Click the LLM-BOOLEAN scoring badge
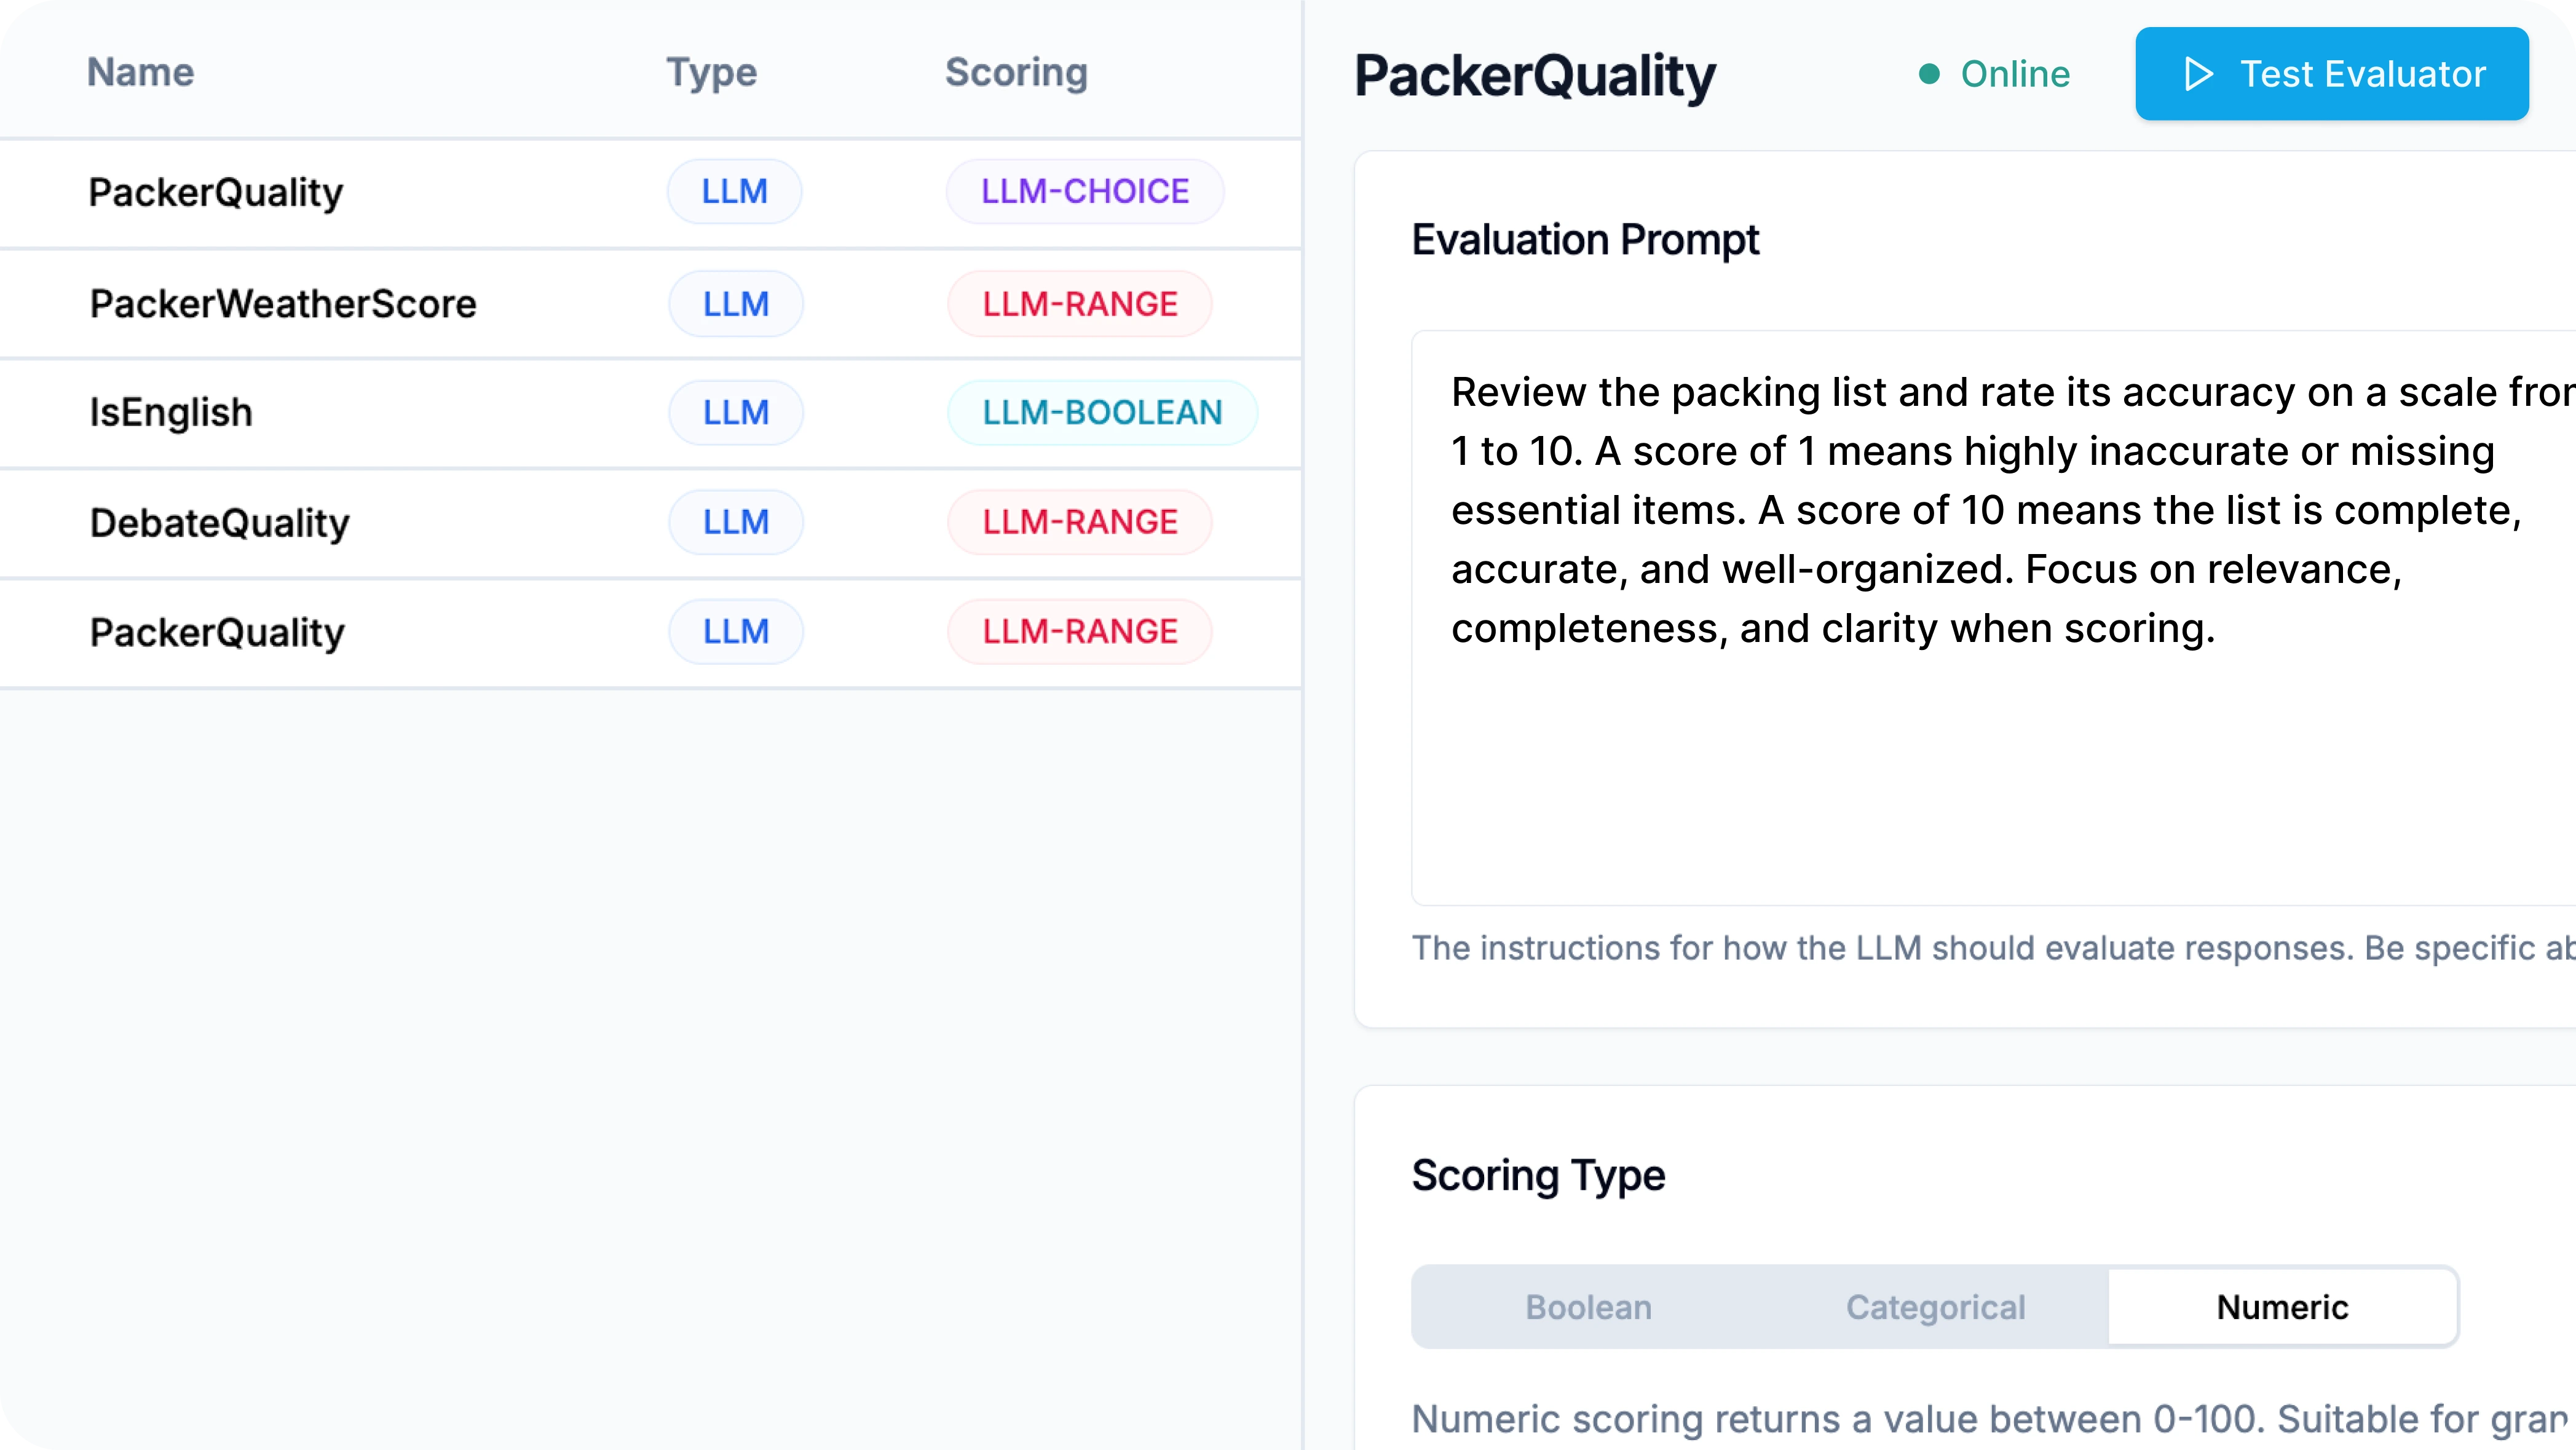Screen dimensions: 2576x1450 coord(1102,412)
